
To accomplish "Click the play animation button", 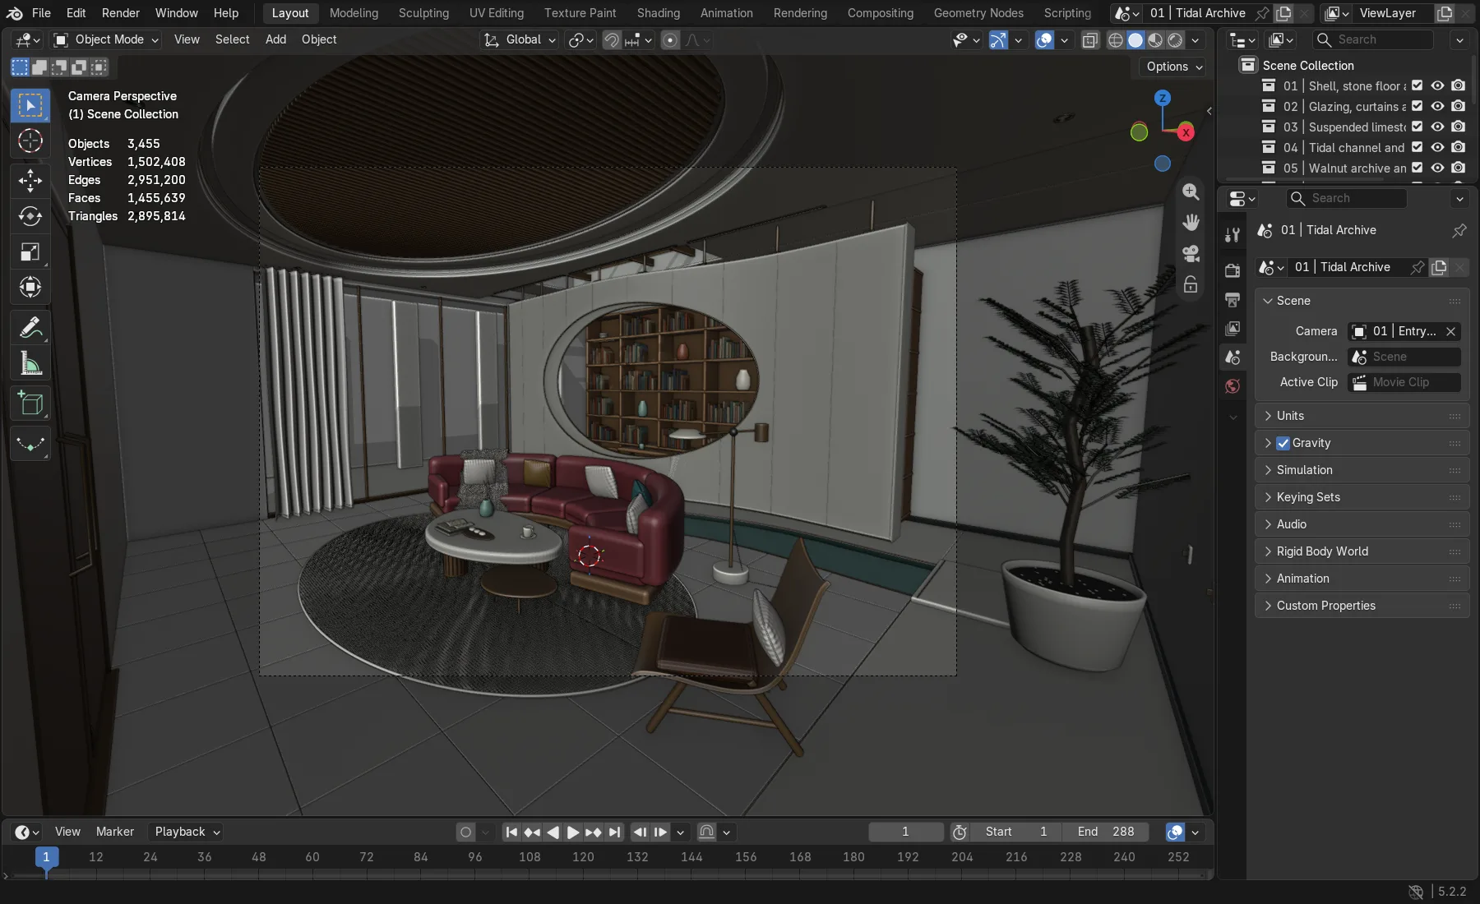I will point(573,832).
